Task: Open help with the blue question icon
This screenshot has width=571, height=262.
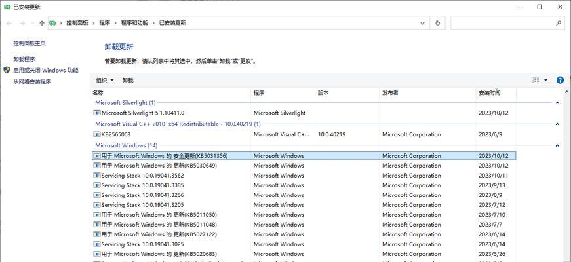Action: click(560, 80)
